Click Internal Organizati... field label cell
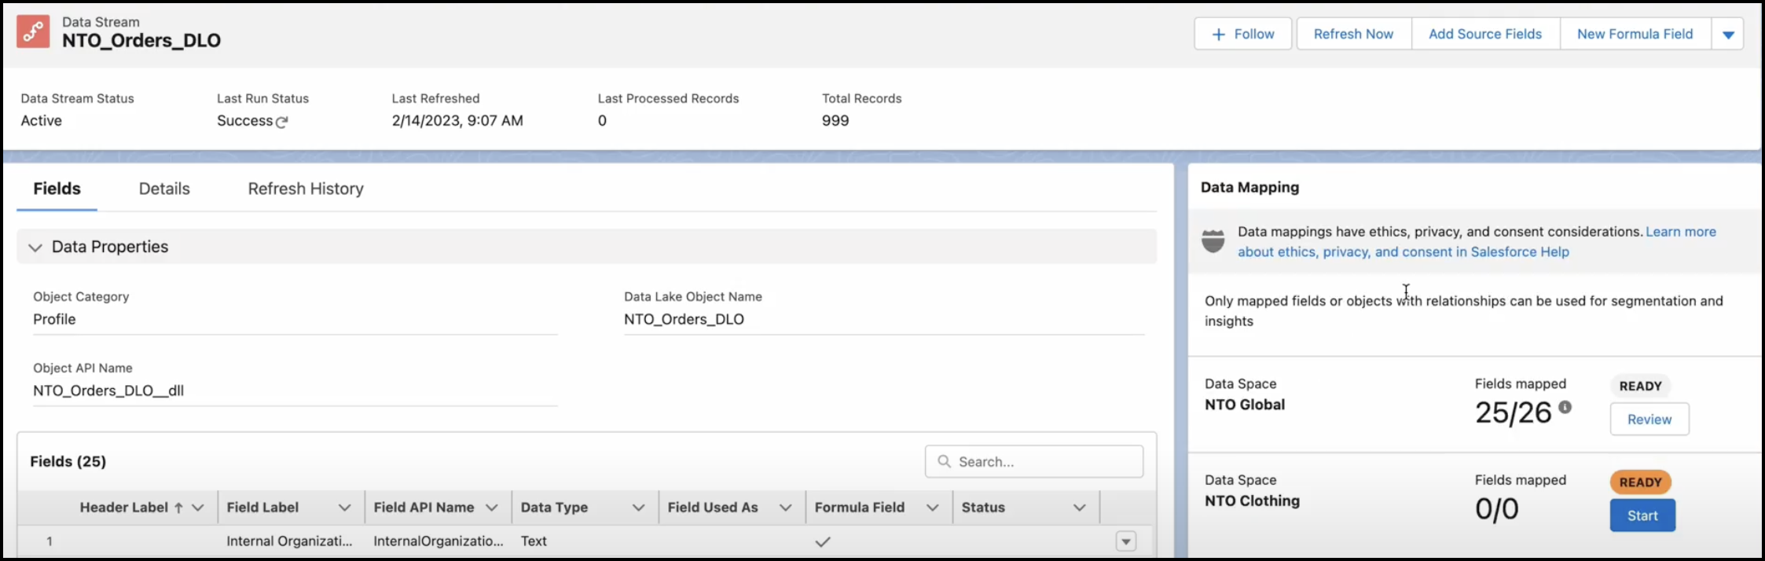 coord(289,541)
